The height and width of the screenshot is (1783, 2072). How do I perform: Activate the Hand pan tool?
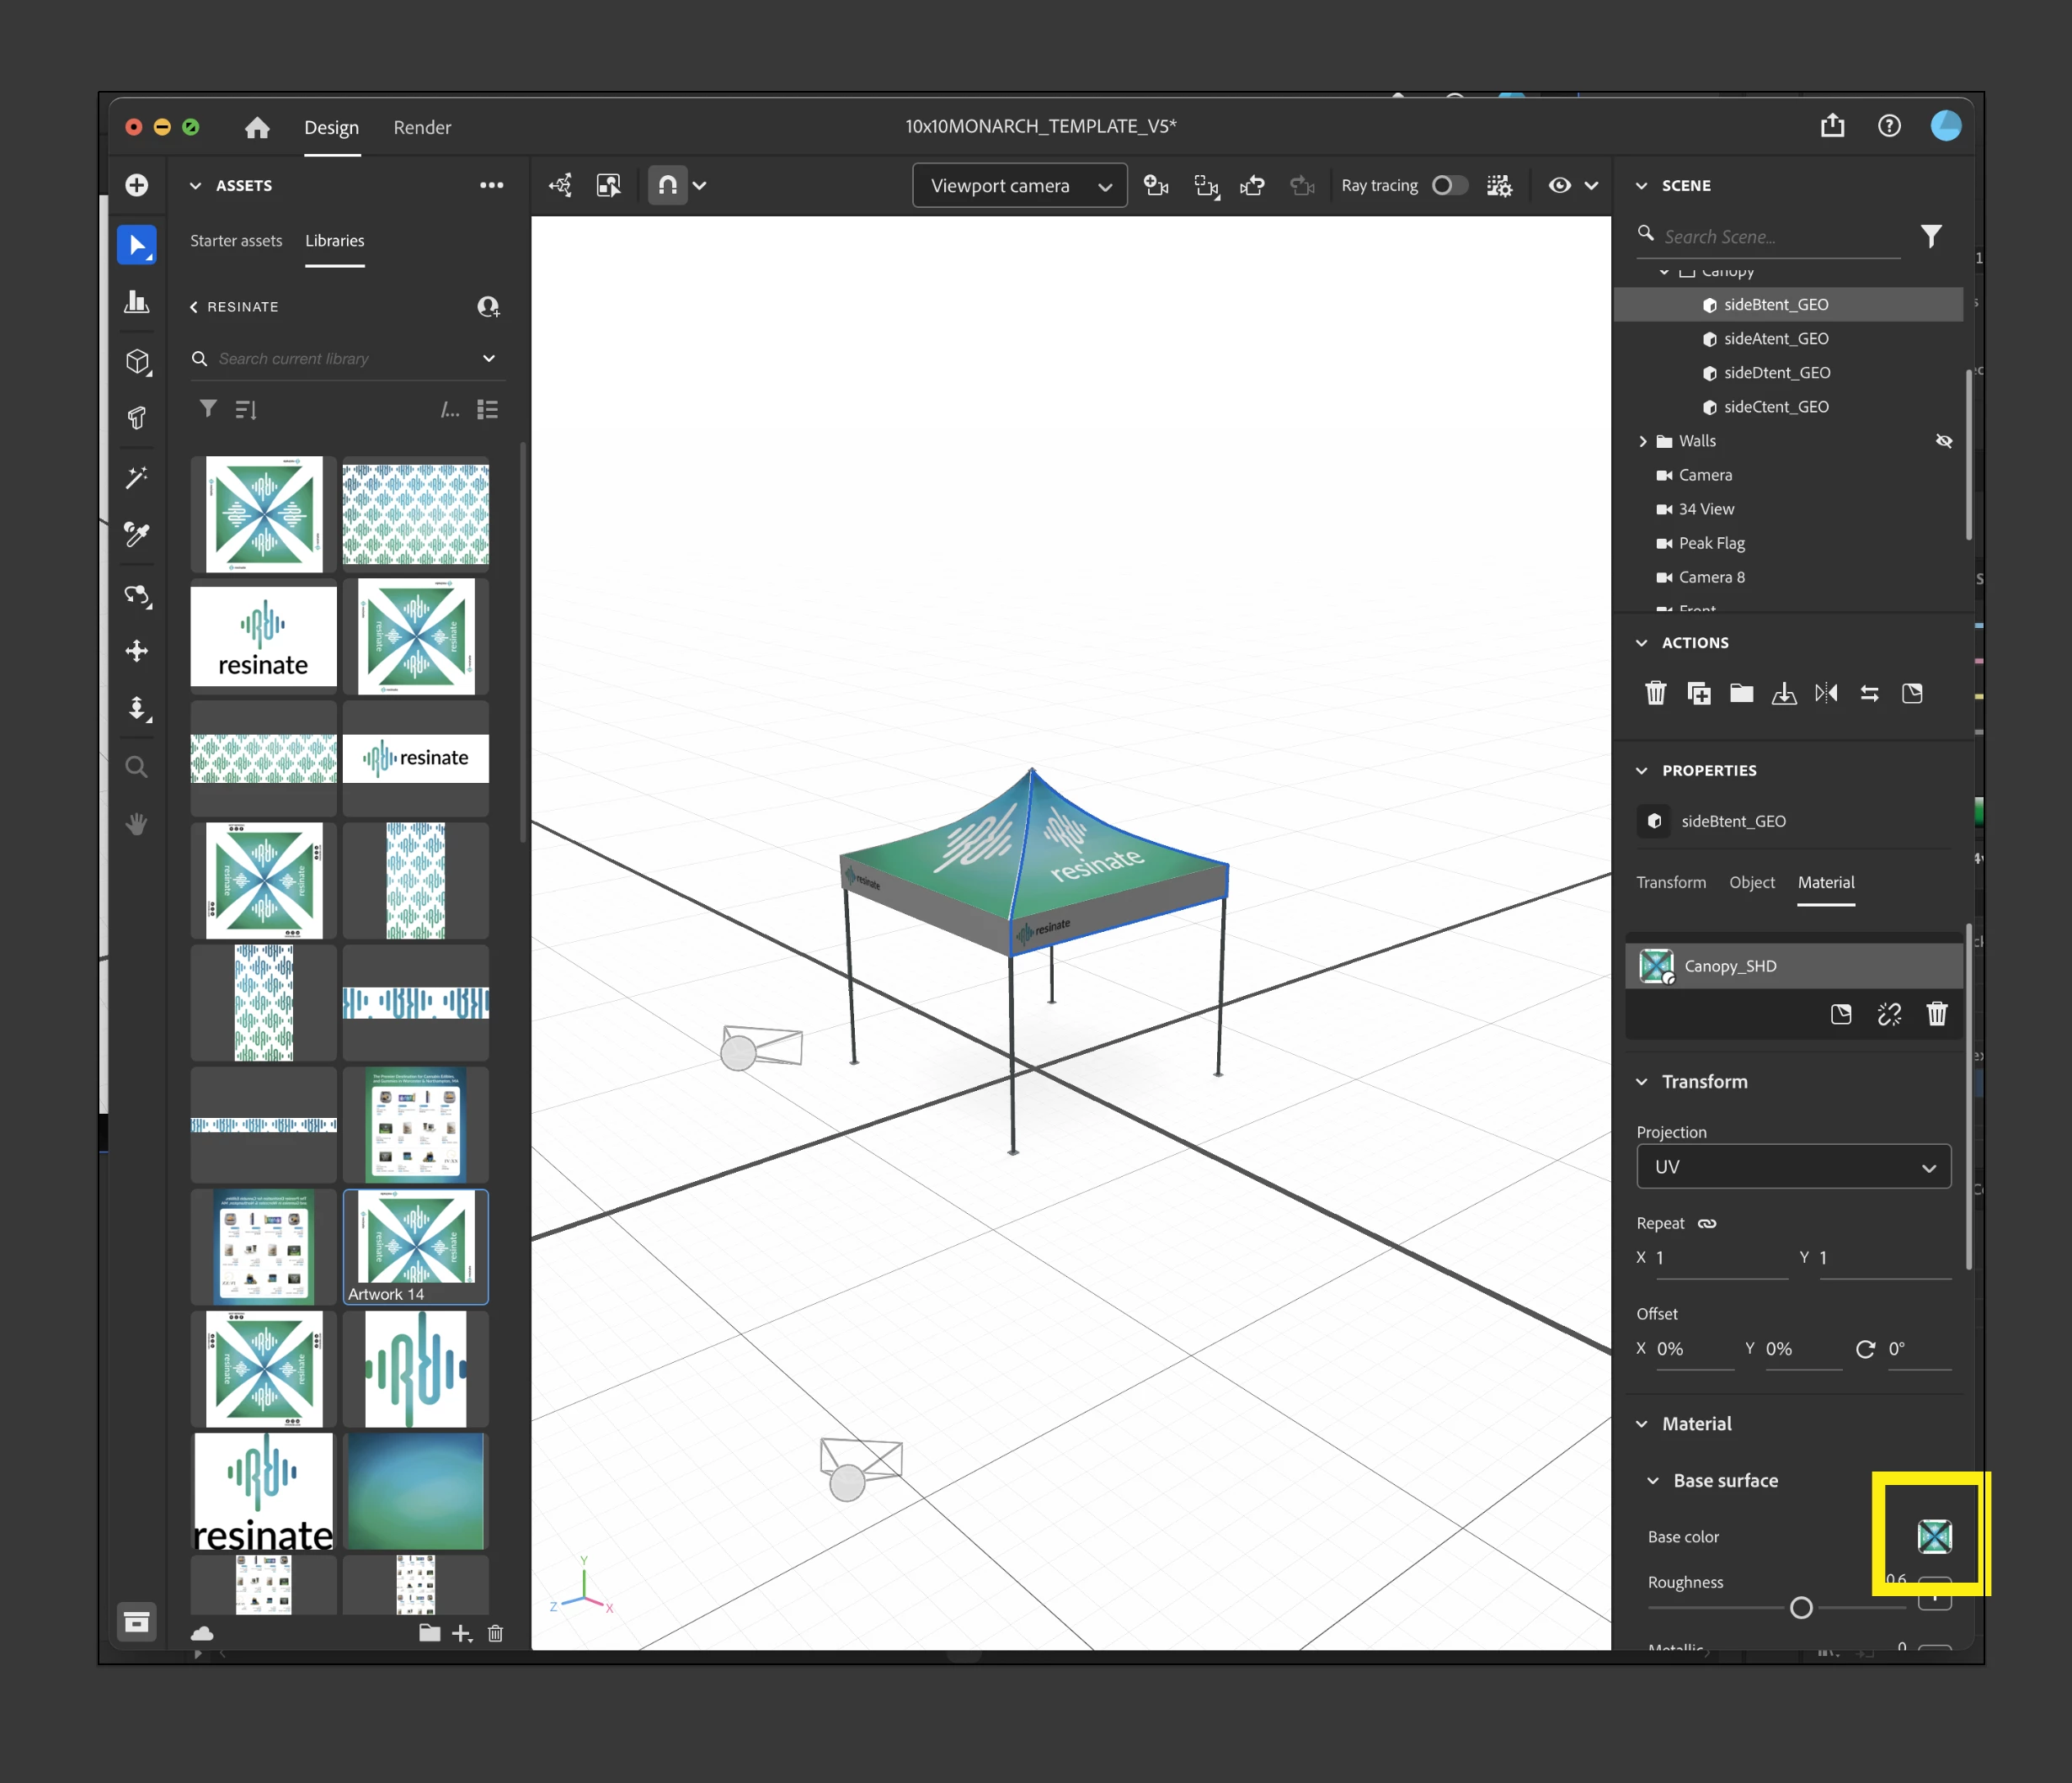pos(137,823)
